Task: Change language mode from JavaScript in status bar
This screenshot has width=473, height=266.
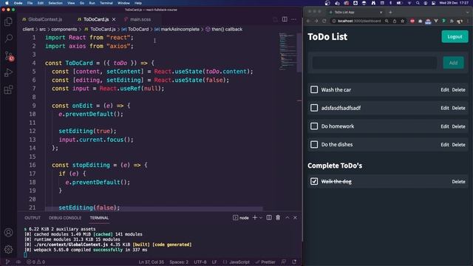Action: 239,262
